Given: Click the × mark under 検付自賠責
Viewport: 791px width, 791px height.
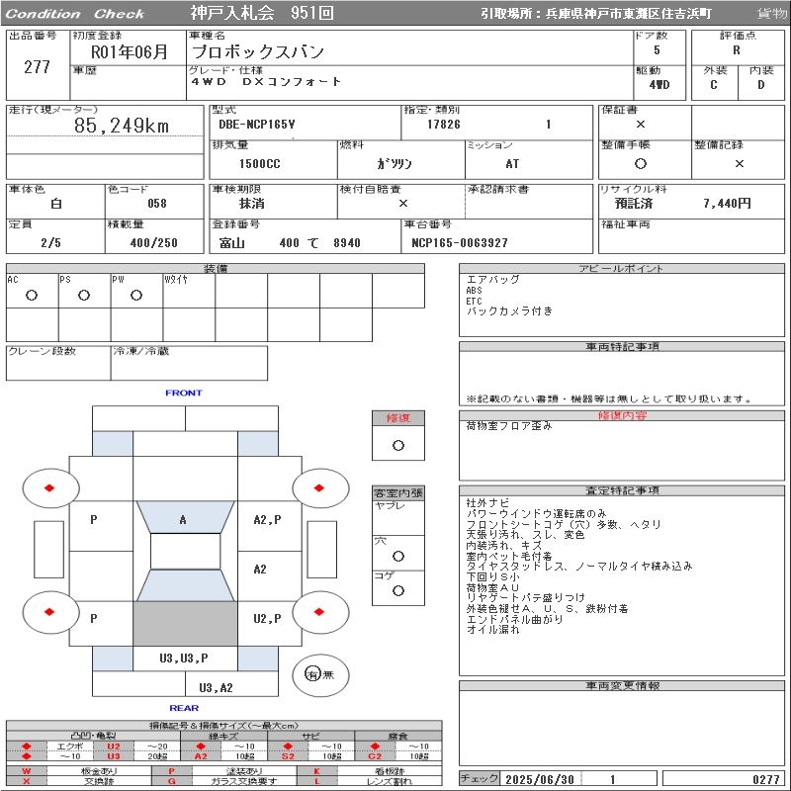Looking at the screenshot, I should tap(402, 204).
